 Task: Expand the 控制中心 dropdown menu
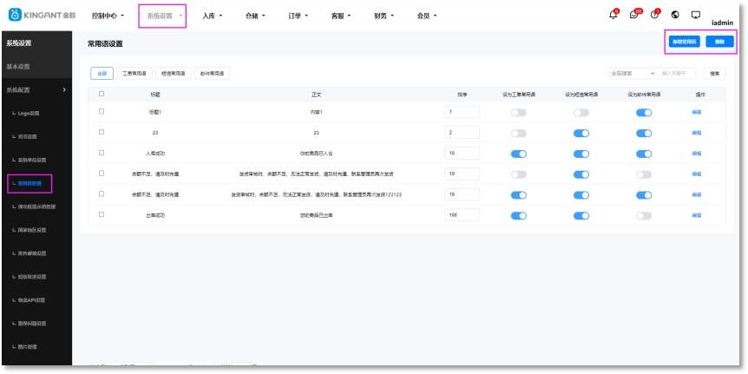point(108,16)
